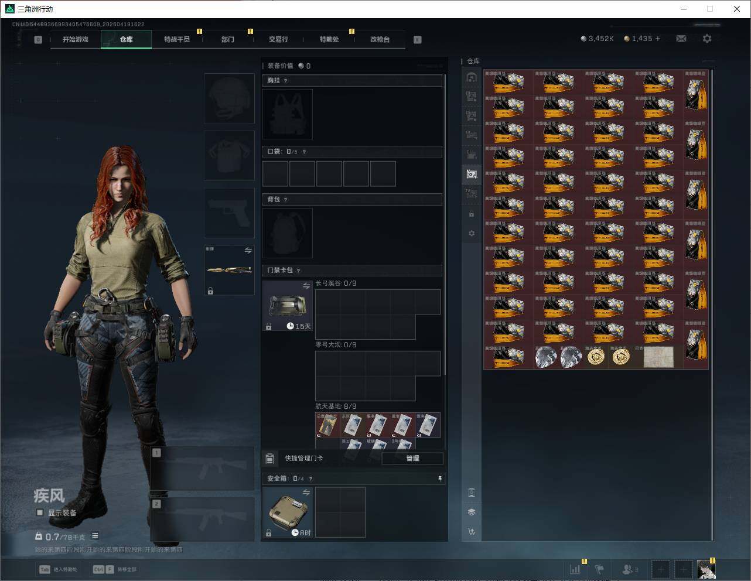
Task: Swap the melee weapon slot item
Action: click(248, 251)
